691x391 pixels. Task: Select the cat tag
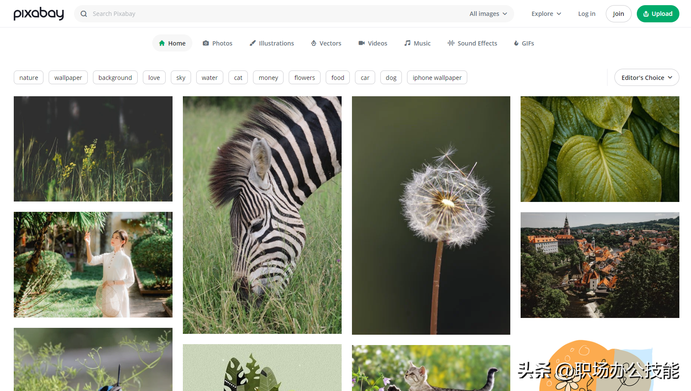pos(238,77)
